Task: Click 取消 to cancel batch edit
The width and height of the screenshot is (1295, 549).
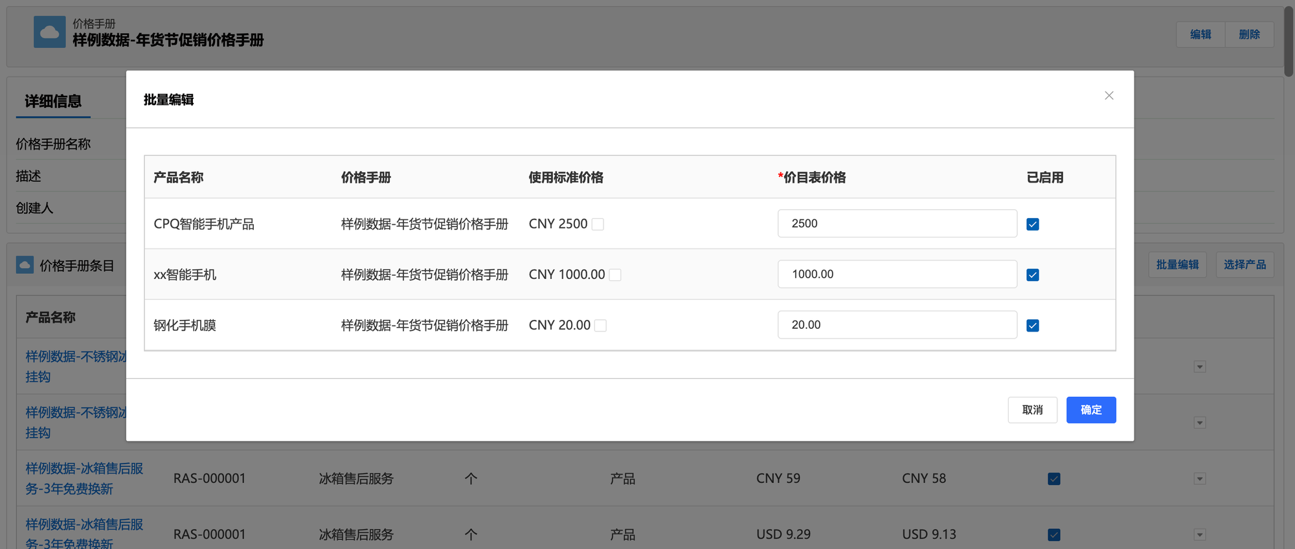Action: click(x=1032, y=410)
